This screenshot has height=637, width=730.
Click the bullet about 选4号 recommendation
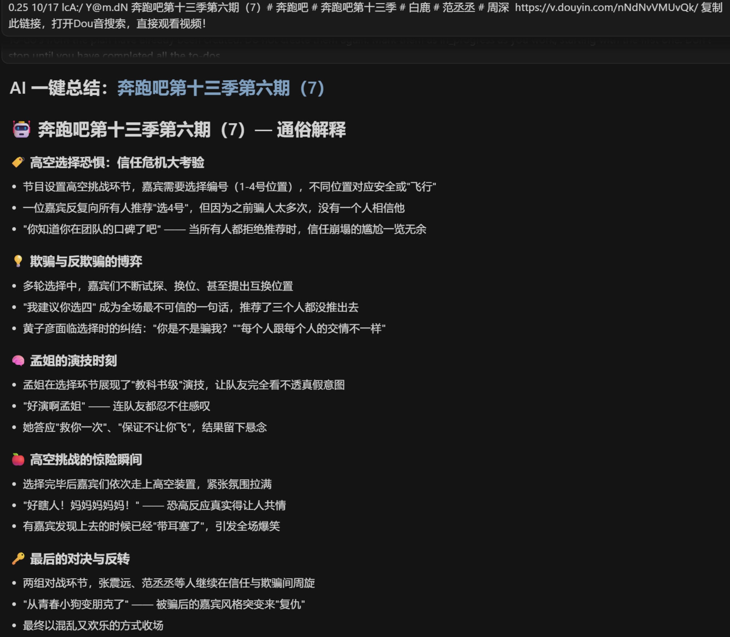click(214, 209)
